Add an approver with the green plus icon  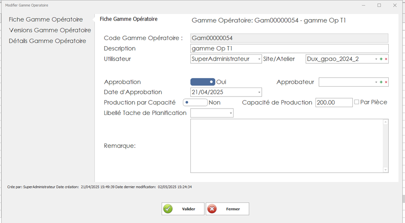tap(381, 82)
